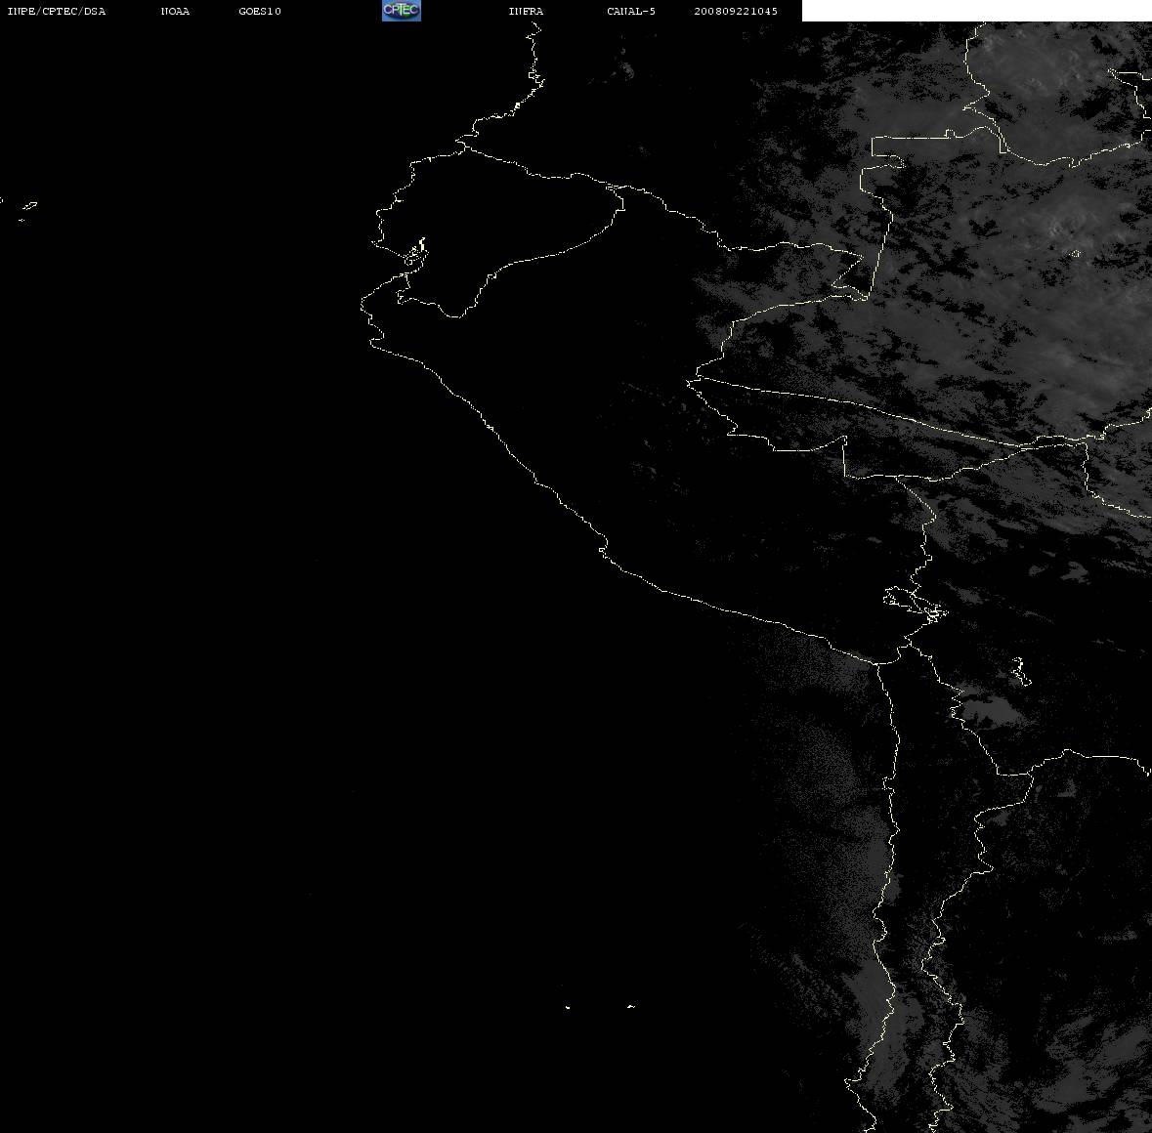Click the right small Pacific island dot

click(631, 1006)
